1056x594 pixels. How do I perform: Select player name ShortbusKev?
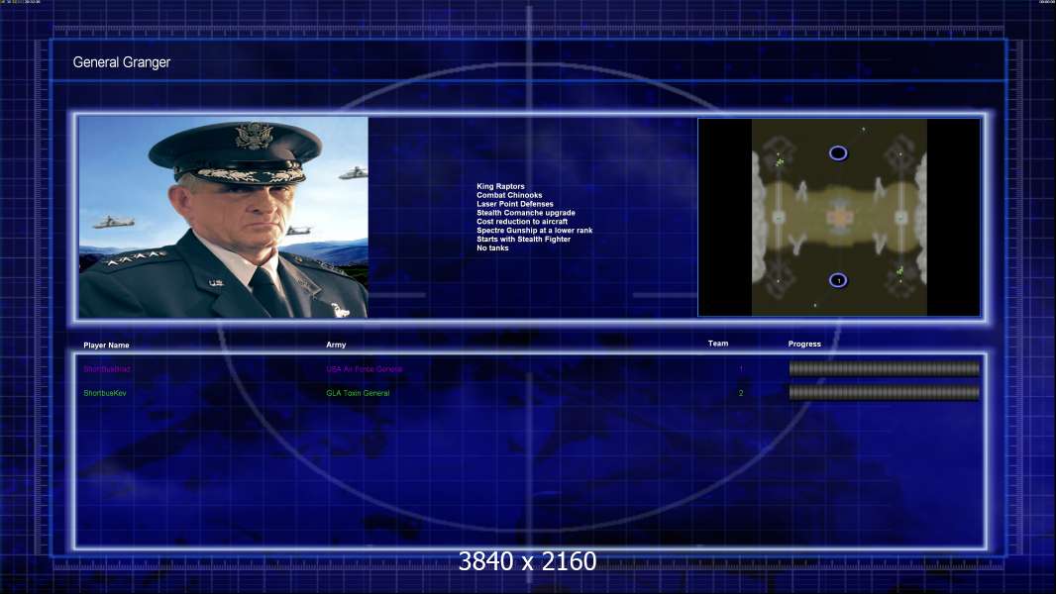pos(105,393)
